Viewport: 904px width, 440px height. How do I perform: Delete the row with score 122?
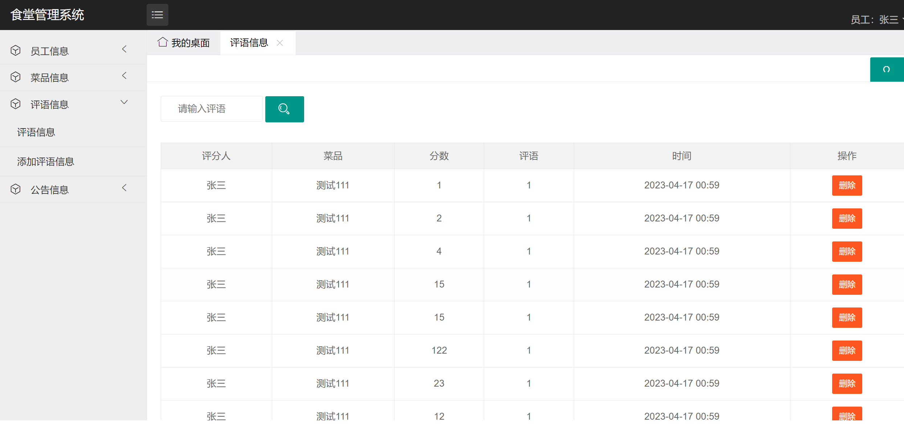tap(847, 350)
